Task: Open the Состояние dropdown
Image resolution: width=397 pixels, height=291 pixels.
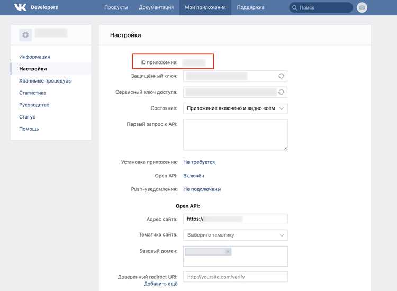Action: [236, 108]
